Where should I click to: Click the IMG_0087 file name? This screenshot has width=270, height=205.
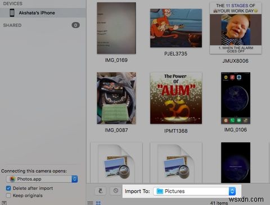click(x=116, y=130)
